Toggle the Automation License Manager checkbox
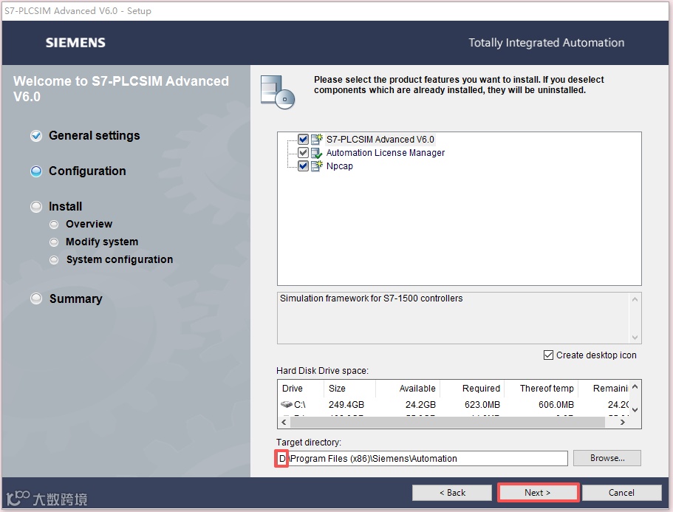The height and width of the screenshot is (512, 673). click(303, 153)
